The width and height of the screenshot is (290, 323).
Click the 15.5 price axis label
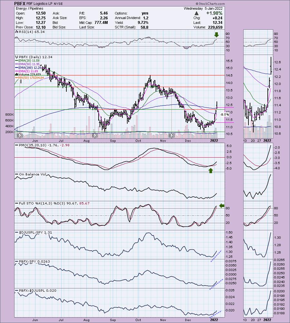click(x=229, y=61)
